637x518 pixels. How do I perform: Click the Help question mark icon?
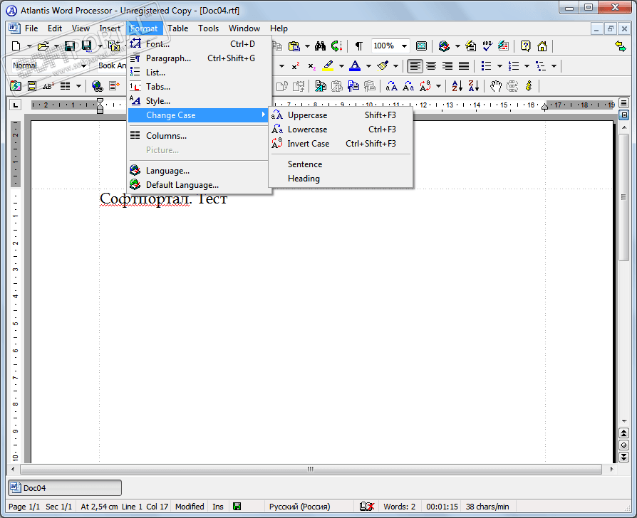pyautogui.click(x=525, y=46)
